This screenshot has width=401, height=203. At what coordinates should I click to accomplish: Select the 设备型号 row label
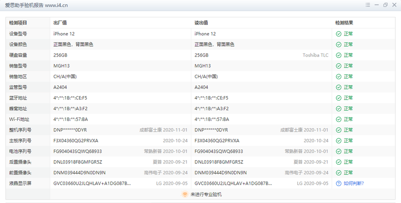(x=18, y=34)
